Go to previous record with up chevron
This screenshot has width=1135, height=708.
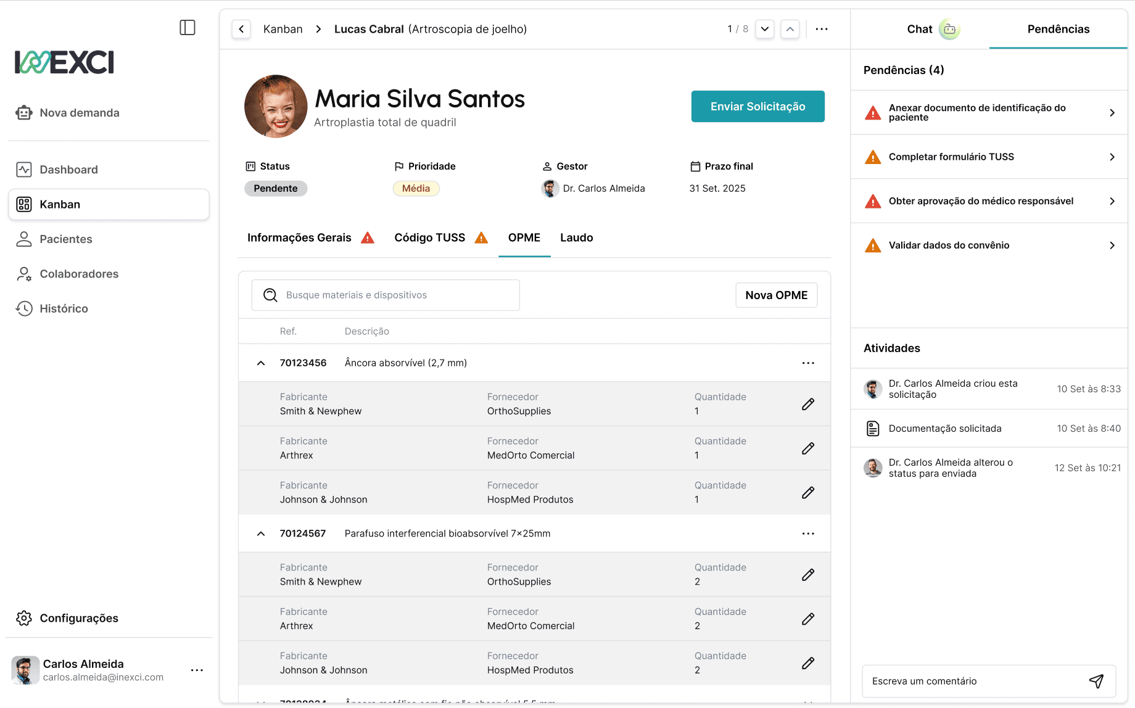click(790, 29)
